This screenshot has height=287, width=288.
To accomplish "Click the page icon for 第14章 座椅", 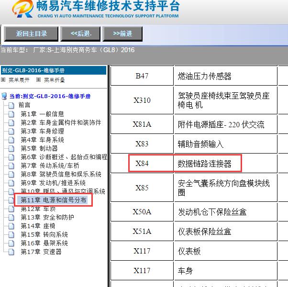I will [x=11, y=226].
